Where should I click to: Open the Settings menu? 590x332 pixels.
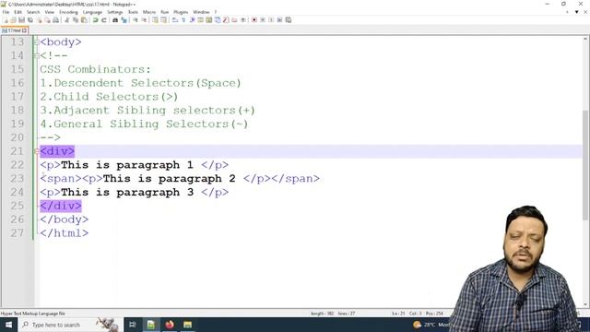click(x=114, y=12)
